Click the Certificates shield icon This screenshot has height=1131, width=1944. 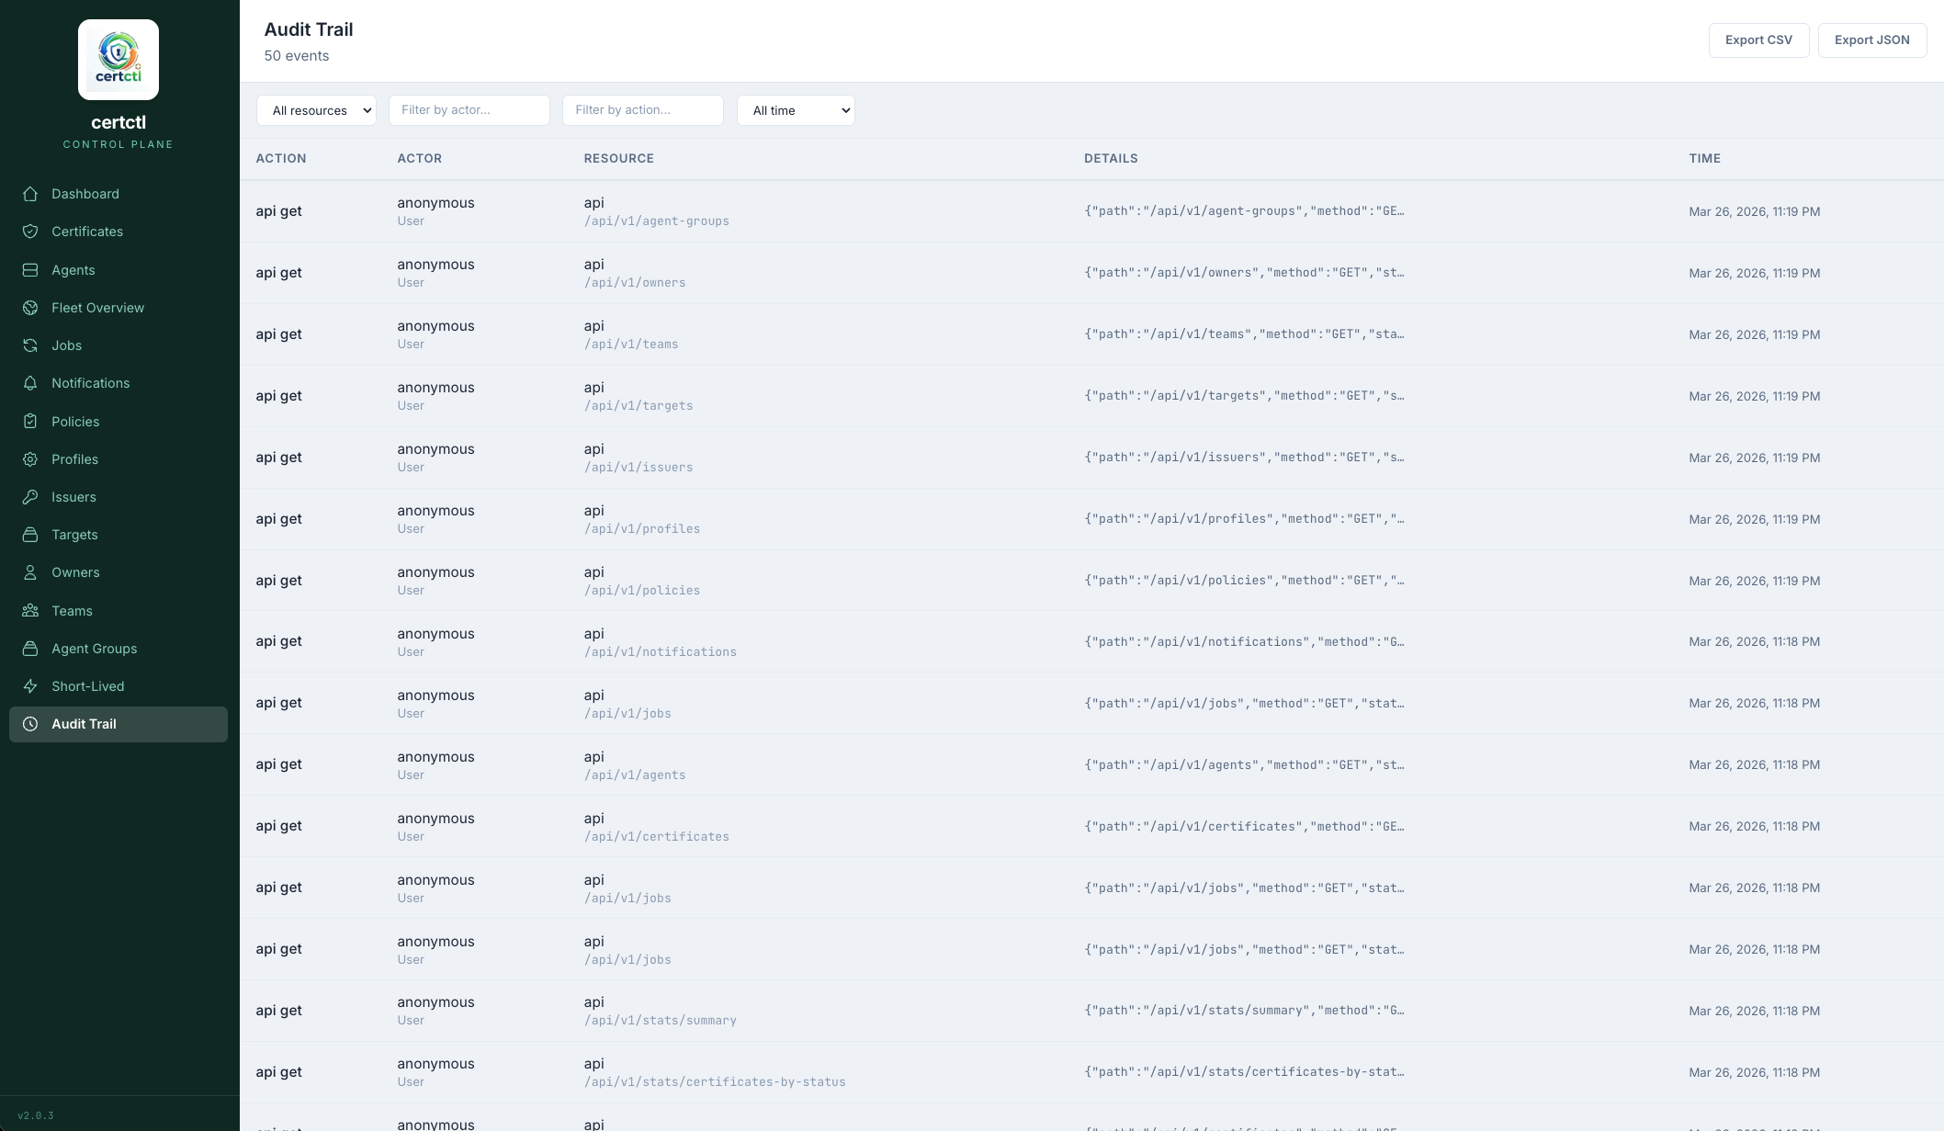pyautogui.click(x=30, y=232)
